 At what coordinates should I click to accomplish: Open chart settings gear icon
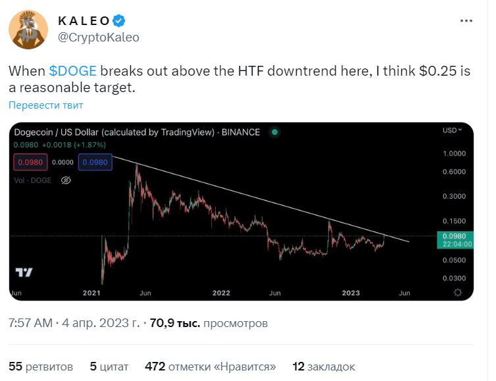coord(458,292)
